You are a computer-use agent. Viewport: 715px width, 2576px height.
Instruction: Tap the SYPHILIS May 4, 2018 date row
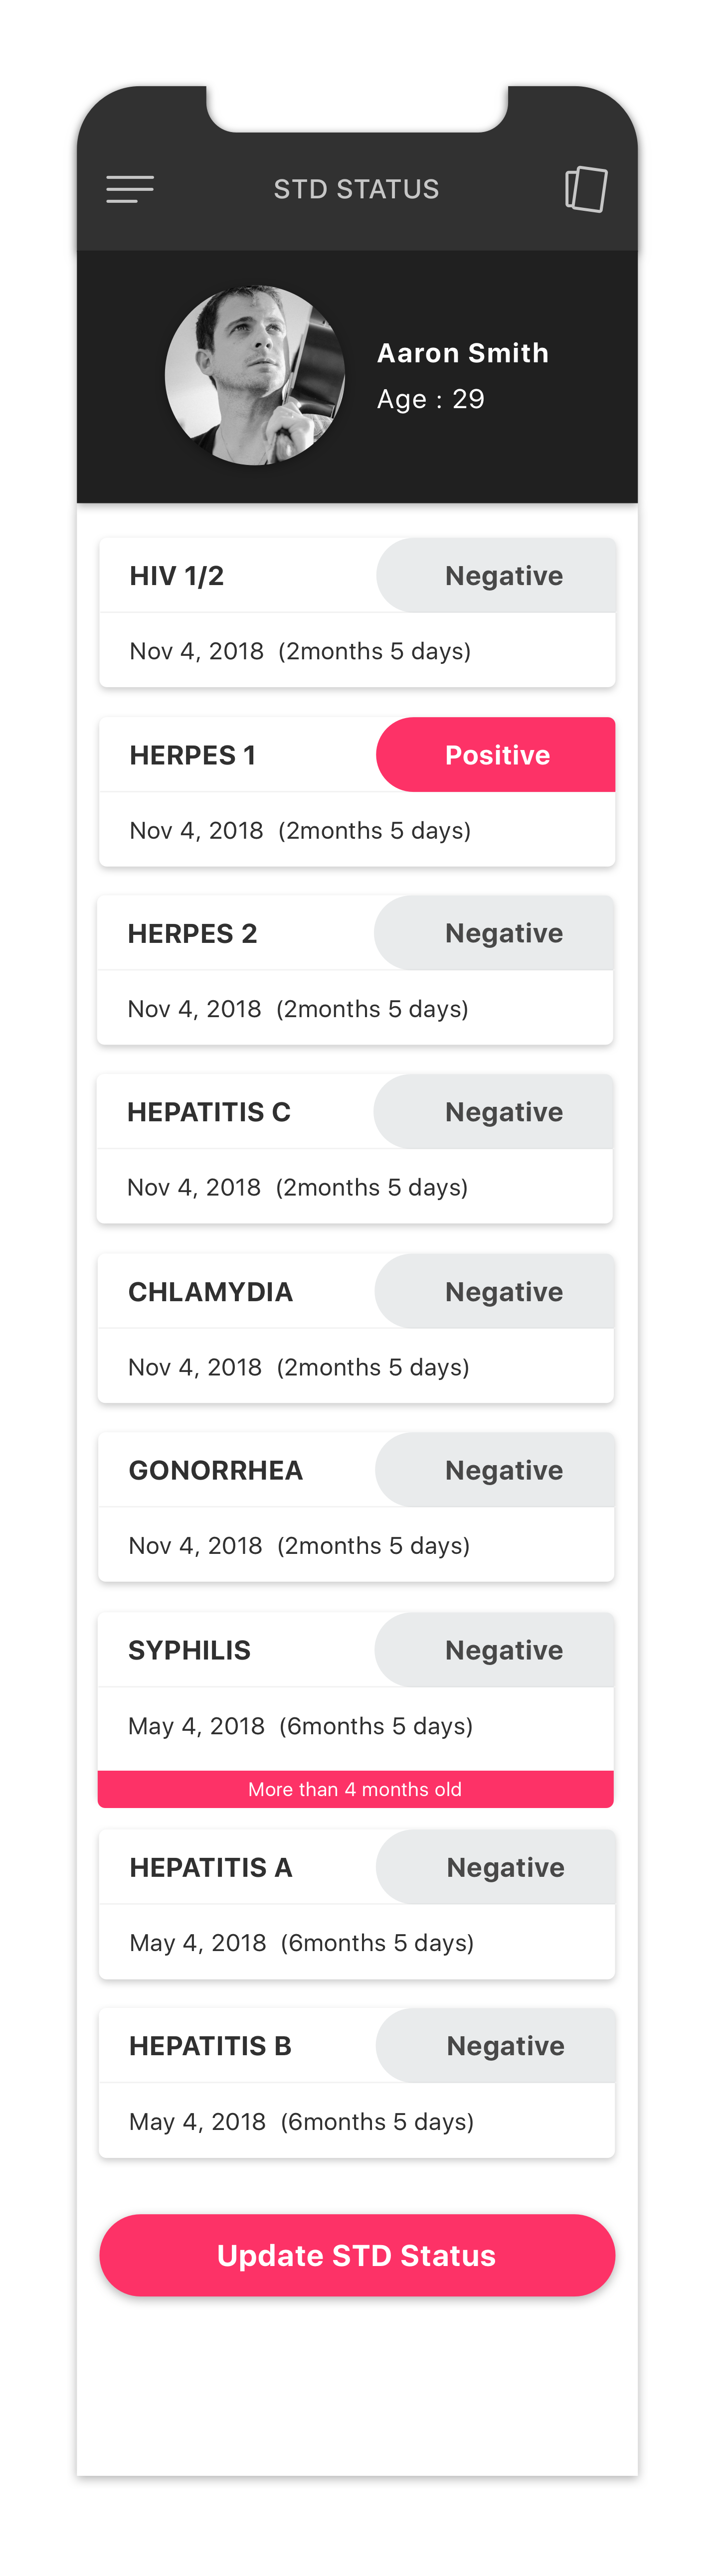click(356, 1727)
